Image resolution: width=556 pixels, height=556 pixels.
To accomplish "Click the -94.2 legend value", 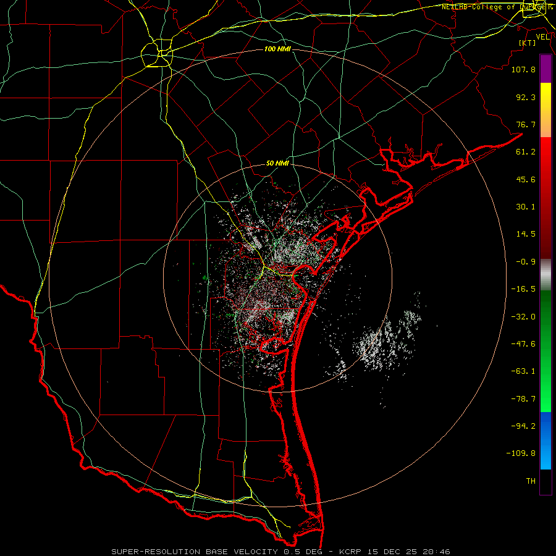I will (523, 426).
